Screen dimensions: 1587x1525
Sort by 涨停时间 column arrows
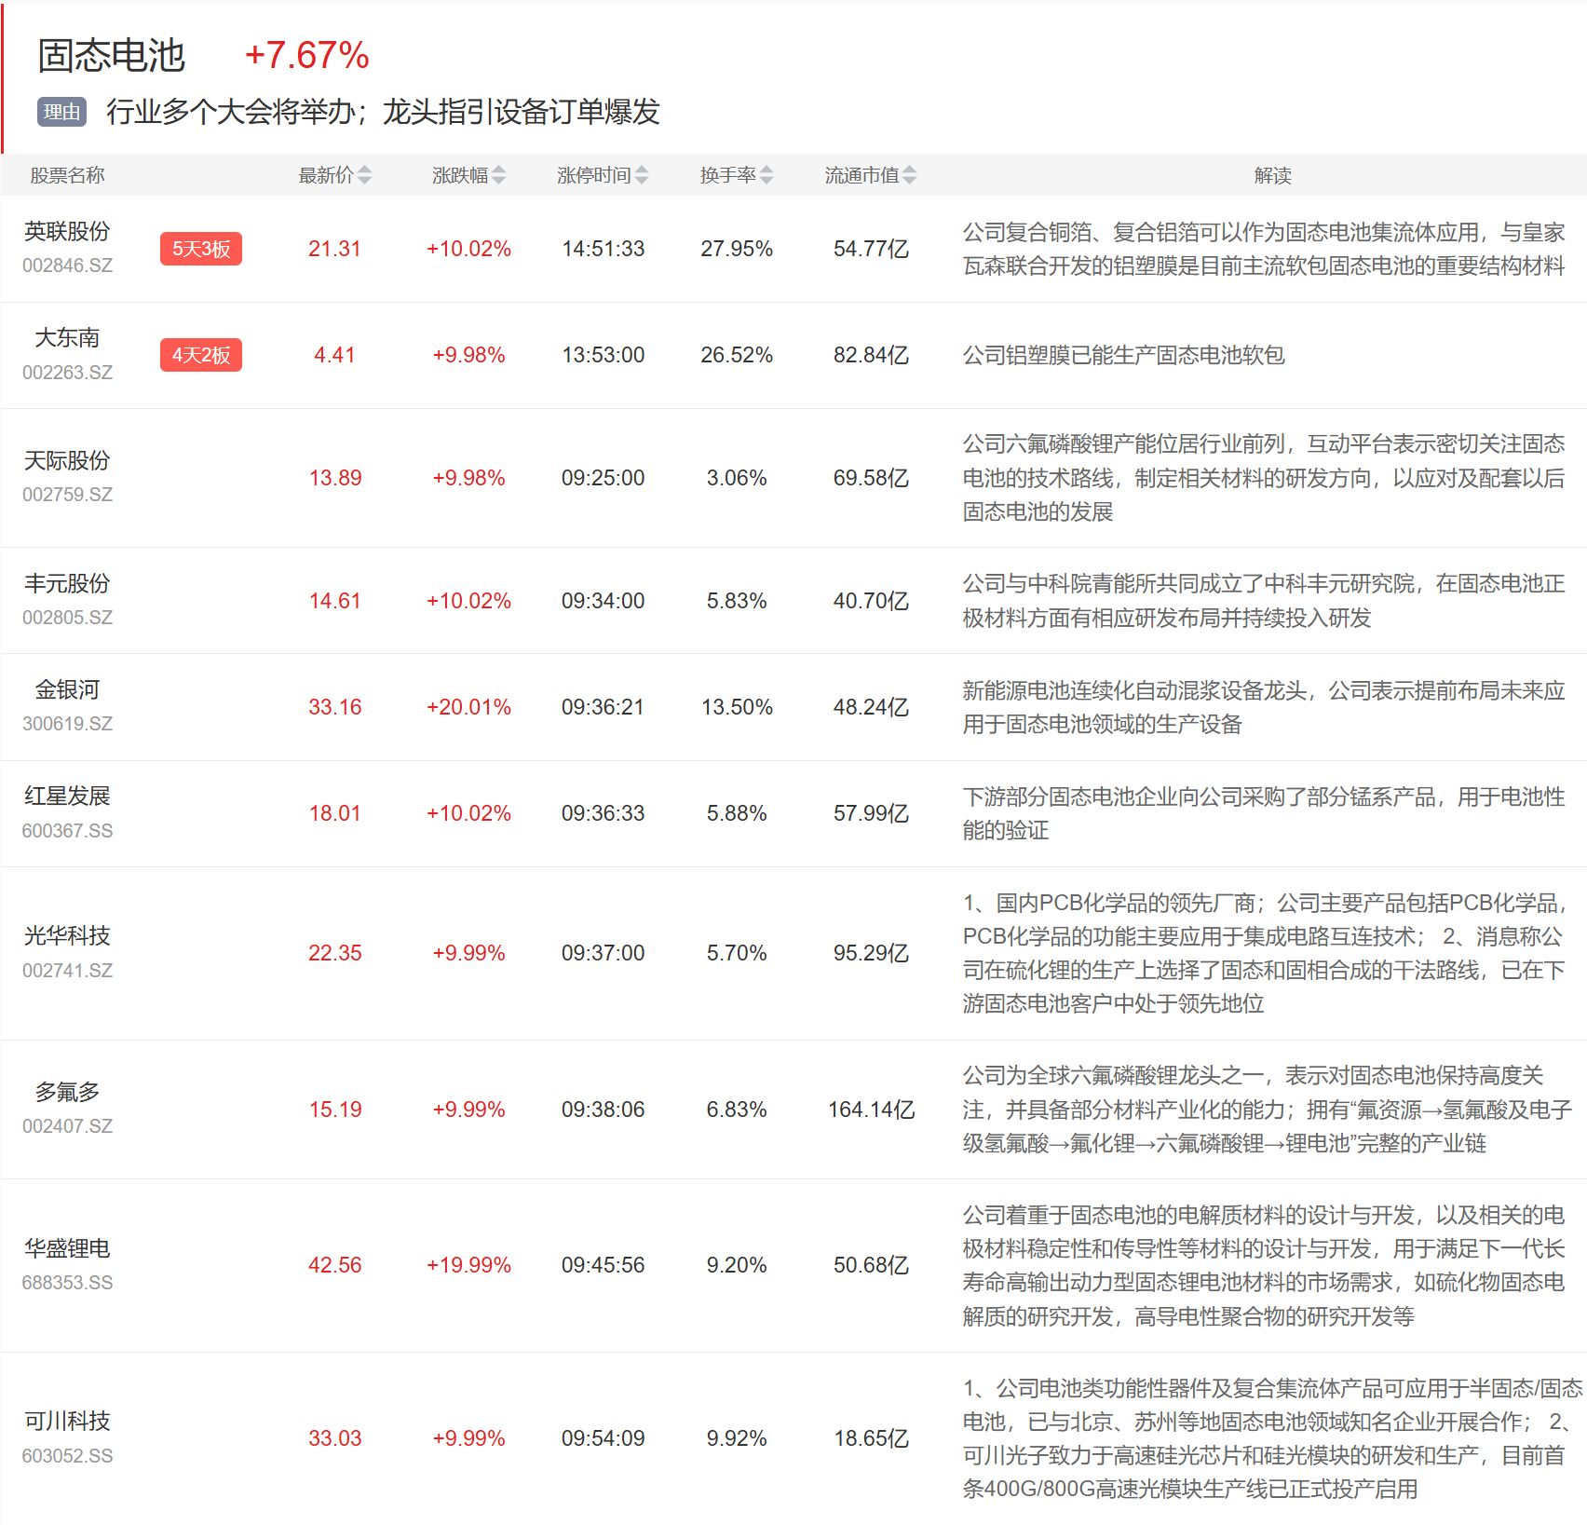(641, 175)
